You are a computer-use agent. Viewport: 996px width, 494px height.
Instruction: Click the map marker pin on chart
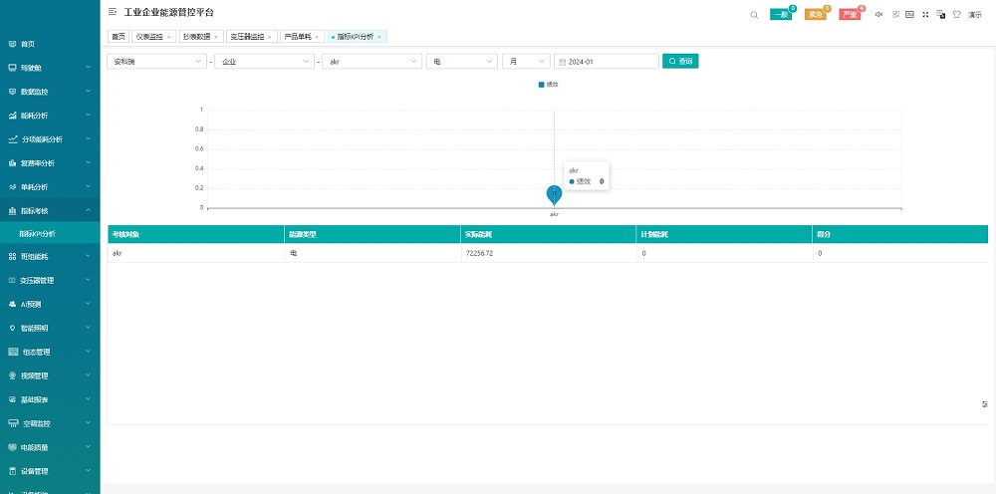pos(554,194)
